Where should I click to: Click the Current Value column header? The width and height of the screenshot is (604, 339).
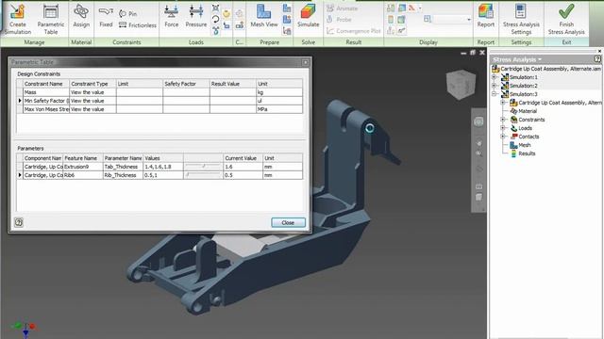[243, 158]
